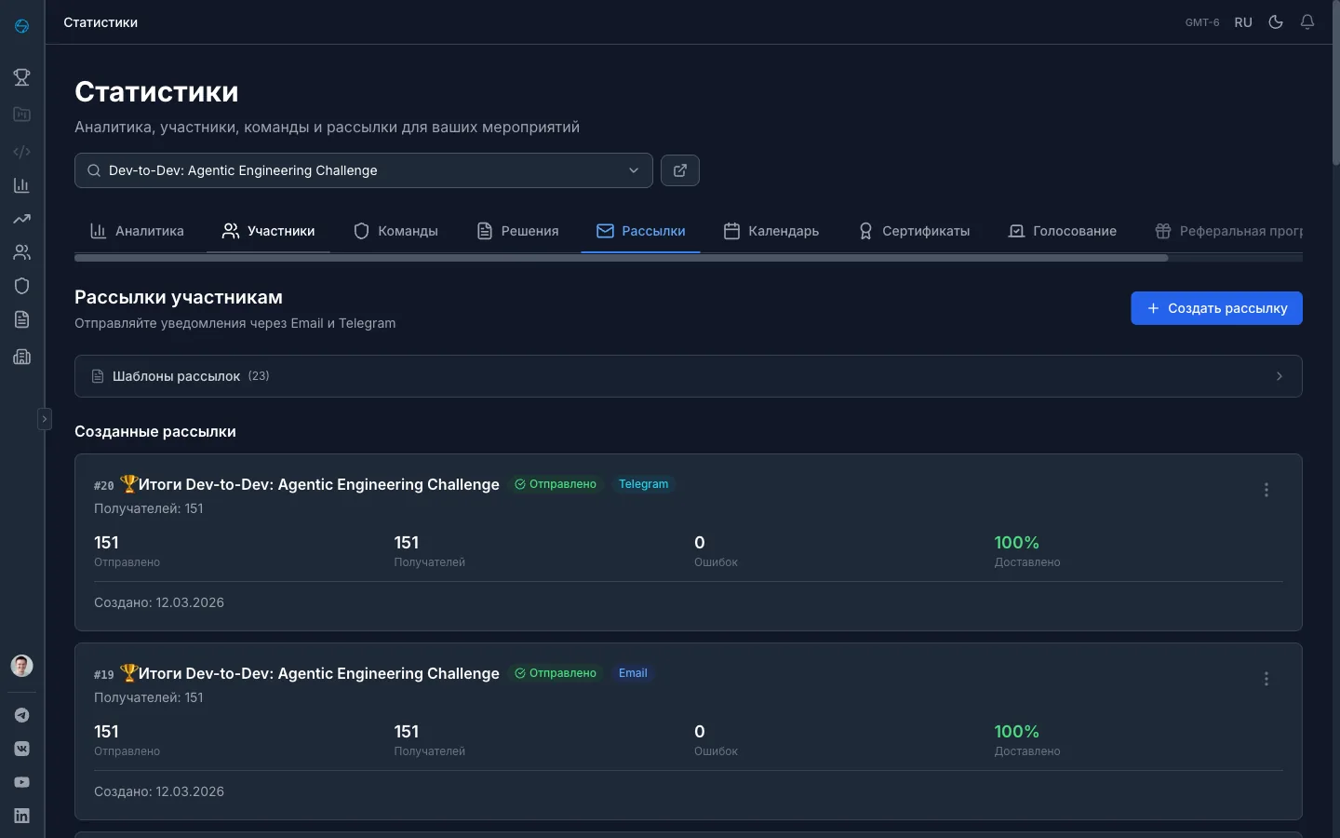
Task: Open the bar chart sidebar icon
Action: tap(21, 185)
